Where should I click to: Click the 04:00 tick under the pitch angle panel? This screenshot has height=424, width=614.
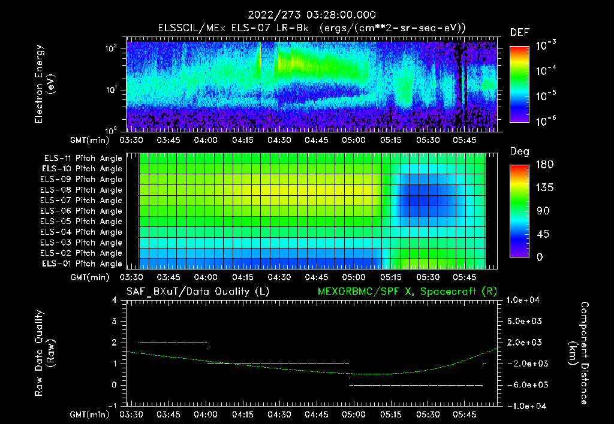pos(206,277)
